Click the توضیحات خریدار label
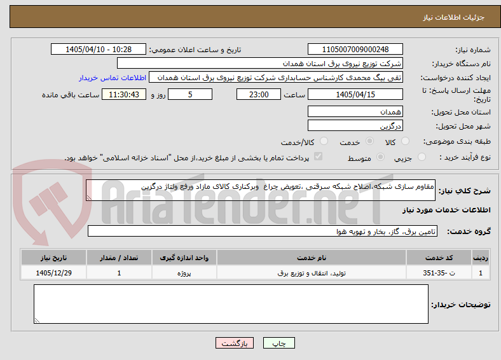Screen dimensions: 501x360 tap(461, 305)
